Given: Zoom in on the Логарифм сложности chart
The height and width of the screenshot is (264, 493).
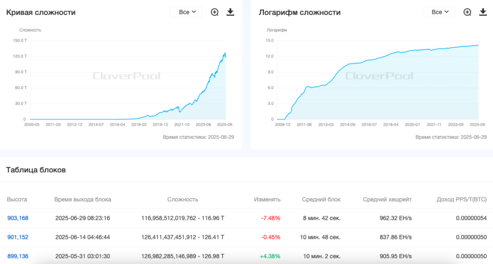Looking at the screenshot, I should [467, 12].
